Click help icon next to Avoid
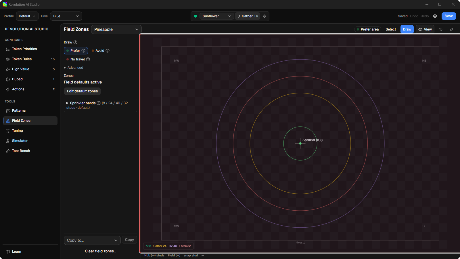Image resolution: width=460 pixels, height=259 pixels. (108, 51)
